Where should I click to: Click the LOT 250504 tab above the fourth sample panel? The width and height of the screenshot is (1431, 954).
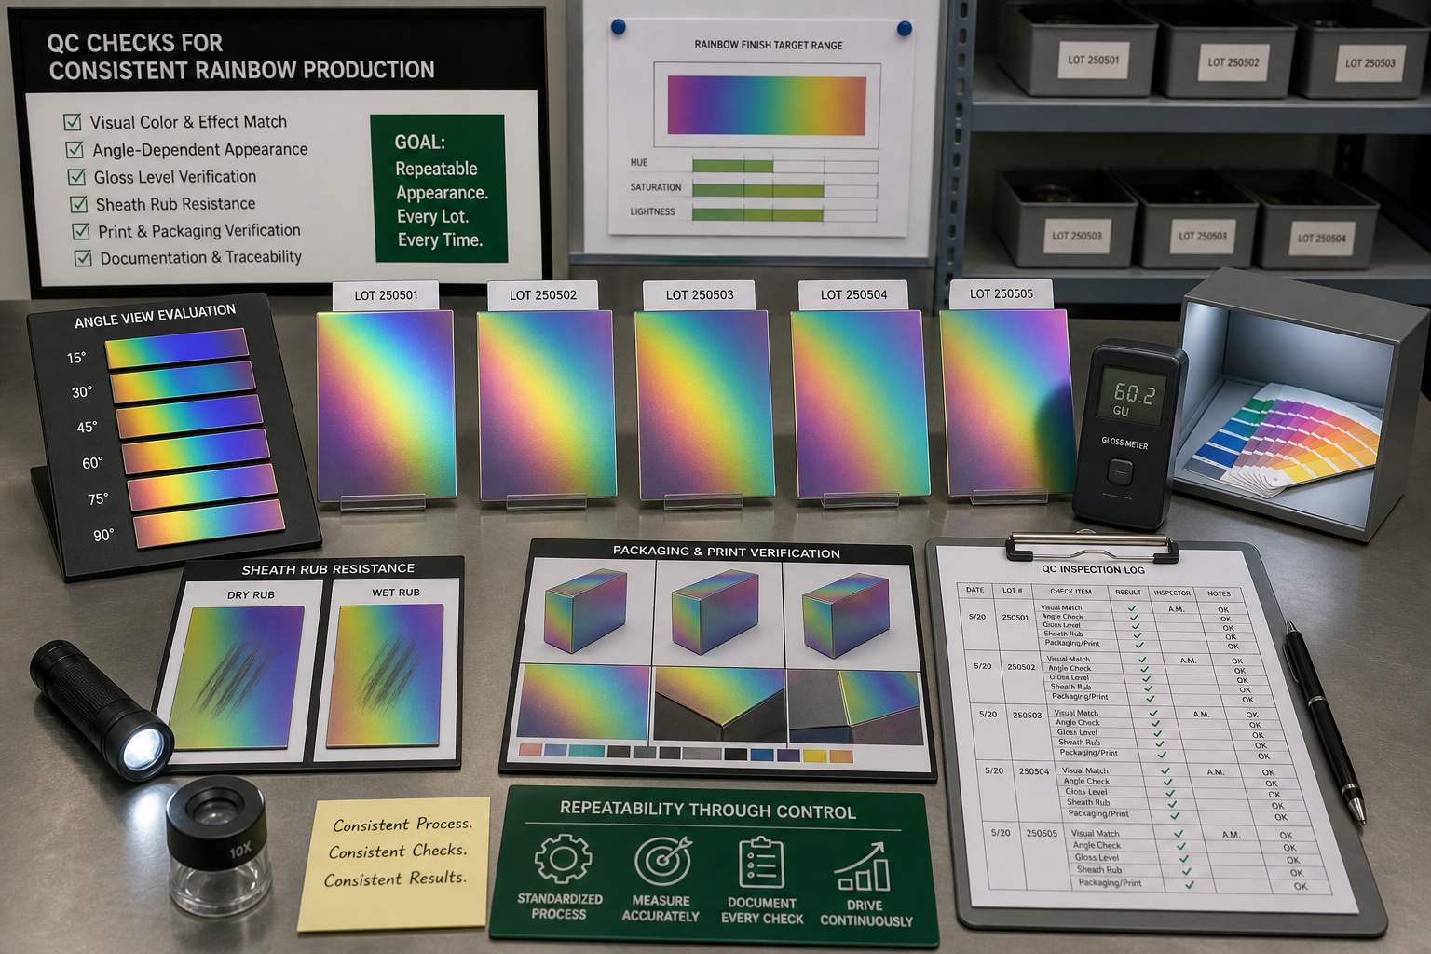click(853, 294)
